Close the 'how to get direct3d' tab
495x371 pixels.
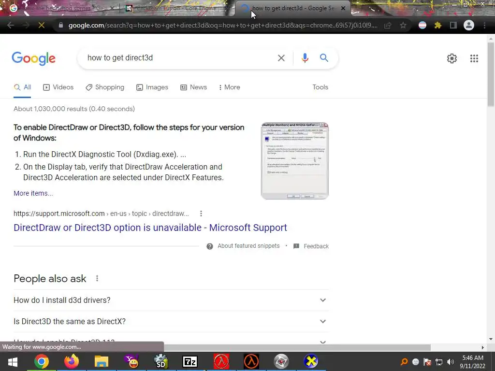343,8
